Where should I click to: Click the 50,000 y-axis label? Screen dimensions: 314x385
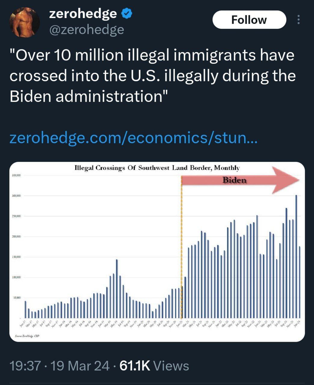click(x=17, y=297)
